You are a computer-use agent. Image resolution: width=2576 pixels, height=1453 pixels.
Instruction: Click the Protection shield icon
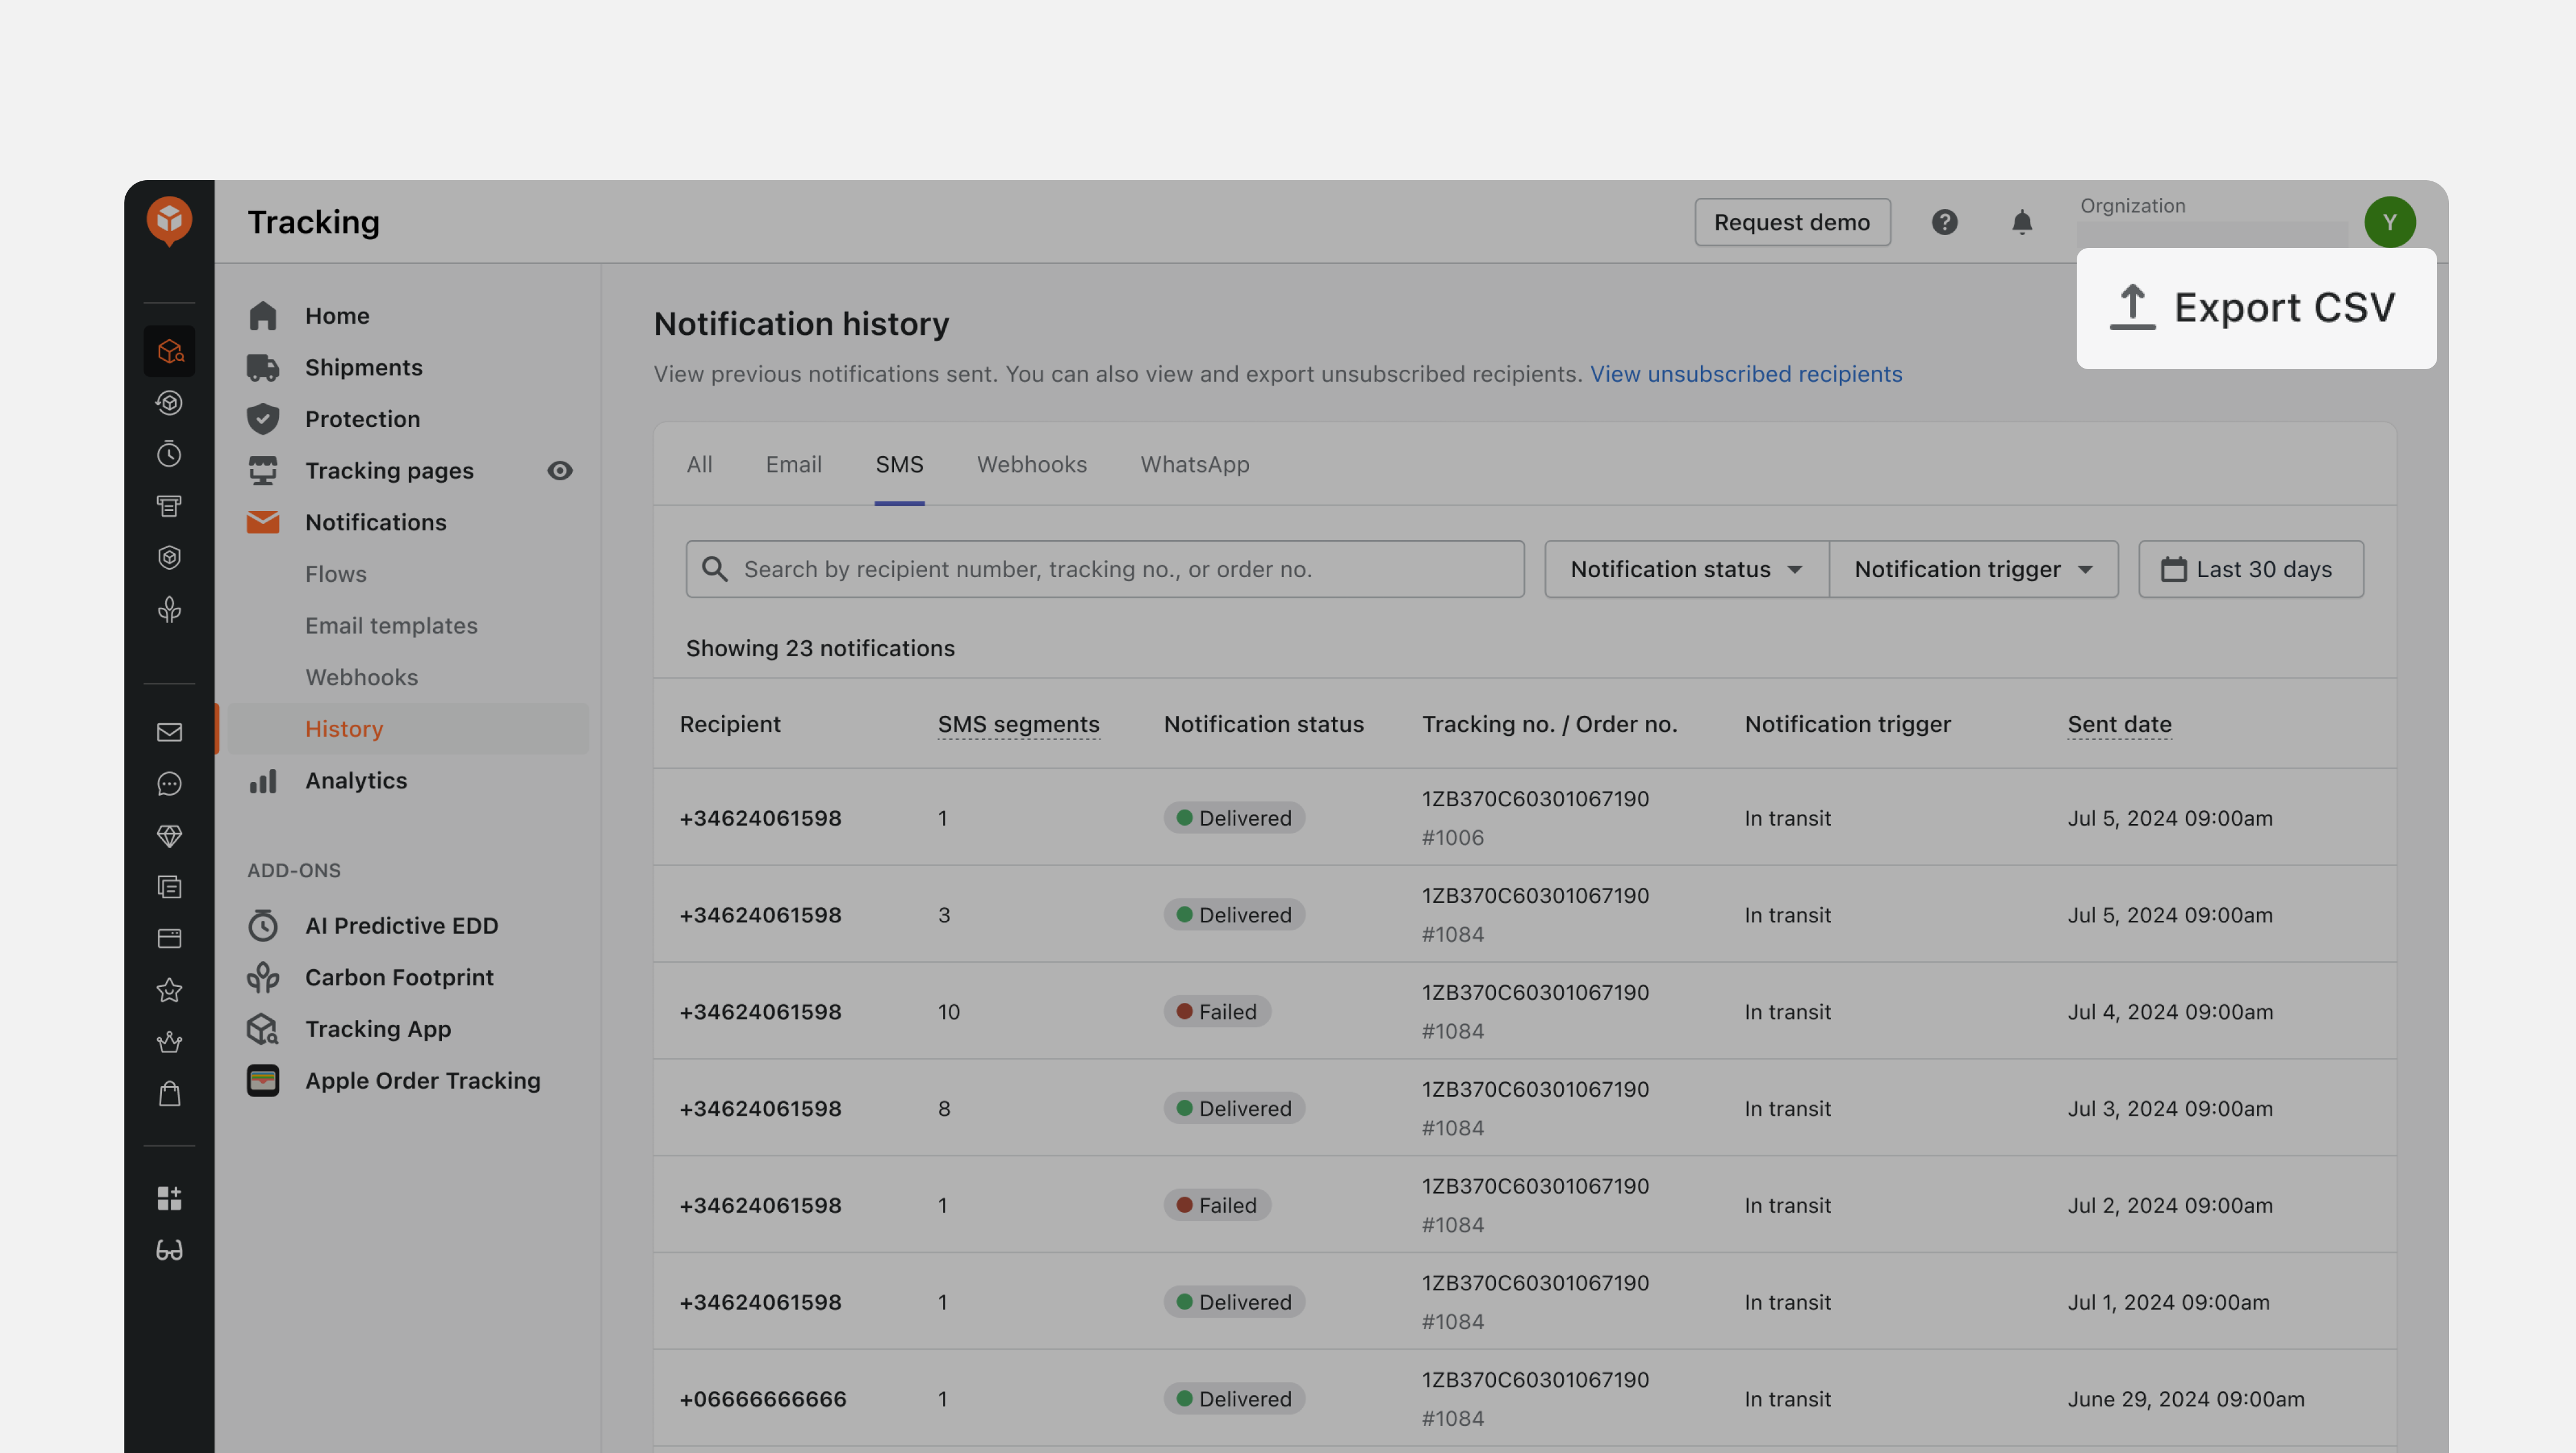tap(263, 419)
